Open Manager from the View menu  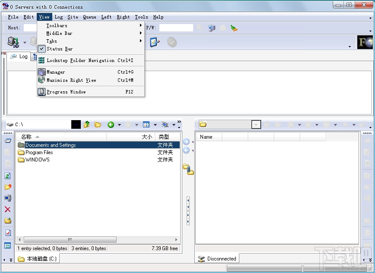click(55, 72)
